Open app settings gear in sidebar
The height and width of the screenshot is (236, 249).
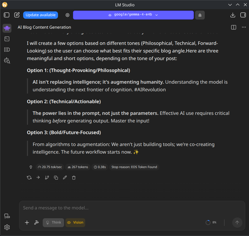point(7,227)
